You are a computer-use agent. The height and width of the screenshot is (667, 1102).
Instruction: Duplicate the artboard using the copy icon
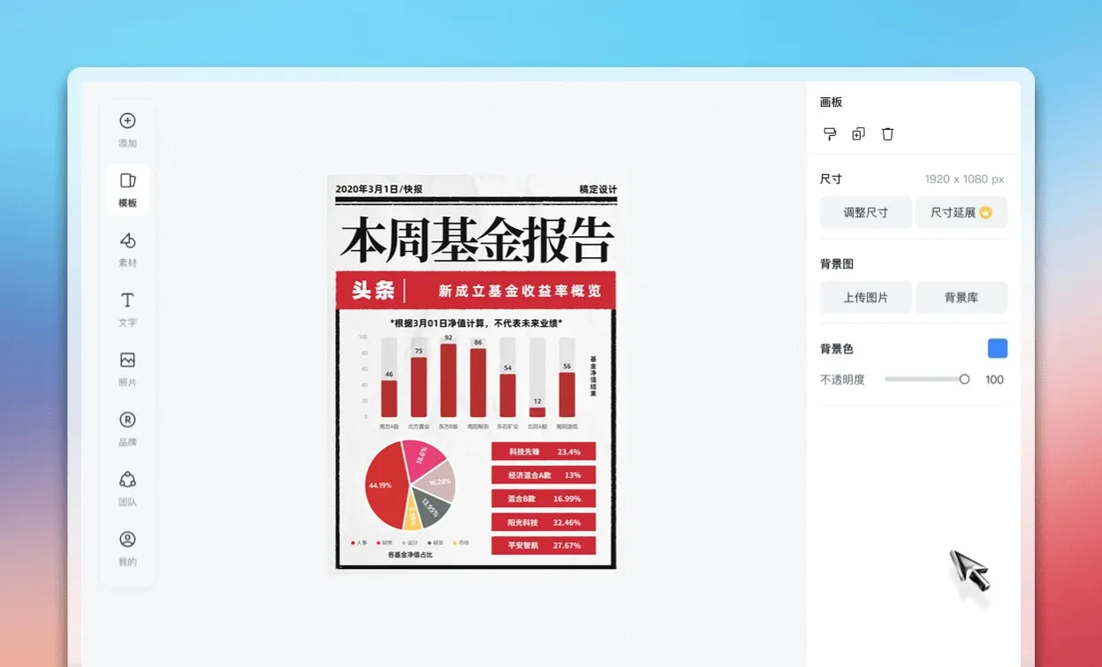pos(857,133)
